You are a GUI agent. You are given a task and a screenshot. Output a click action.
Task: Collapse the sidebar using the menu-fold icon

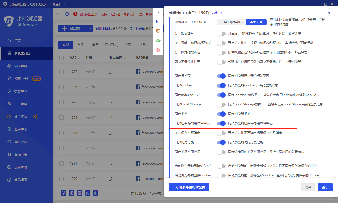pyautogui.click(x=59, y=14)
